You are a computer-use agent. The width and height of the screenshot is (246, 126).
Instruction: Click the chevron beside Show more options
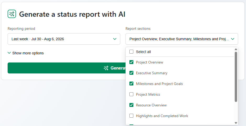tap(9, 53)
